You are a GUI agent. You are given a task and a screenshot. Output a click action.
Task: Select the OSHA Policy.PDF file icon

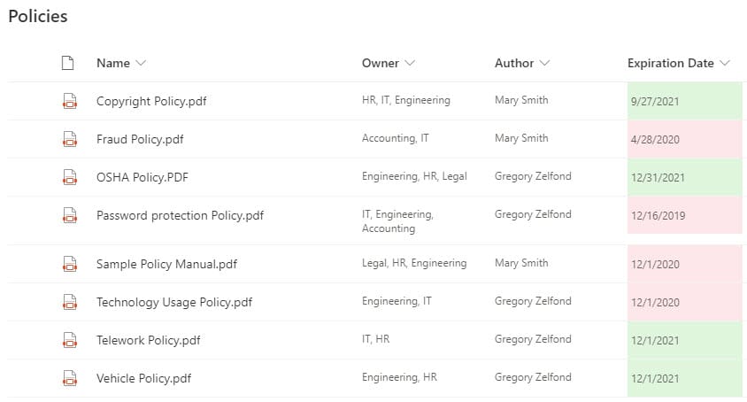70,177
